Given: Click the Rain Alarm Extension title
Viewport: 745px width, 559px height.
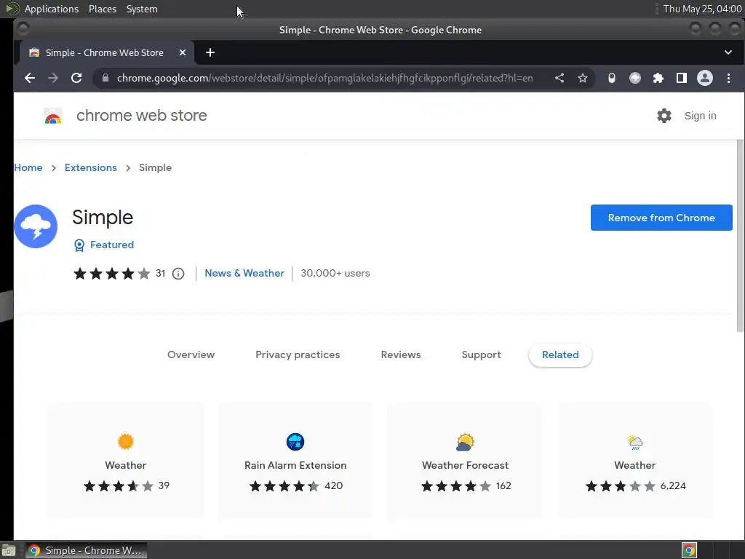Looking at the screenshot, I should [295, 465].
